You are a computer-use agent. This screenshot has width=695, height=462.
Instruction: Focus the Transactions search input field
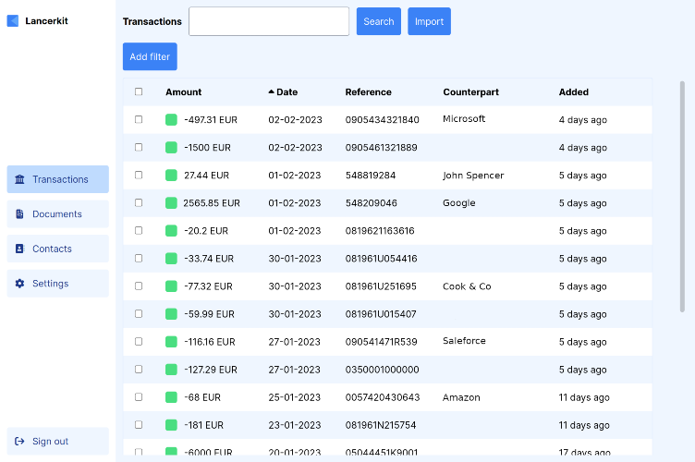(269, 21)
